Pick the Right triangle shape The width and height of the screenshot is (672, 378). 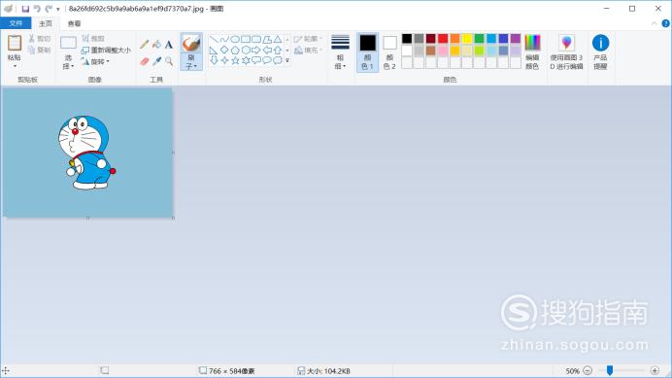[214, 51]
